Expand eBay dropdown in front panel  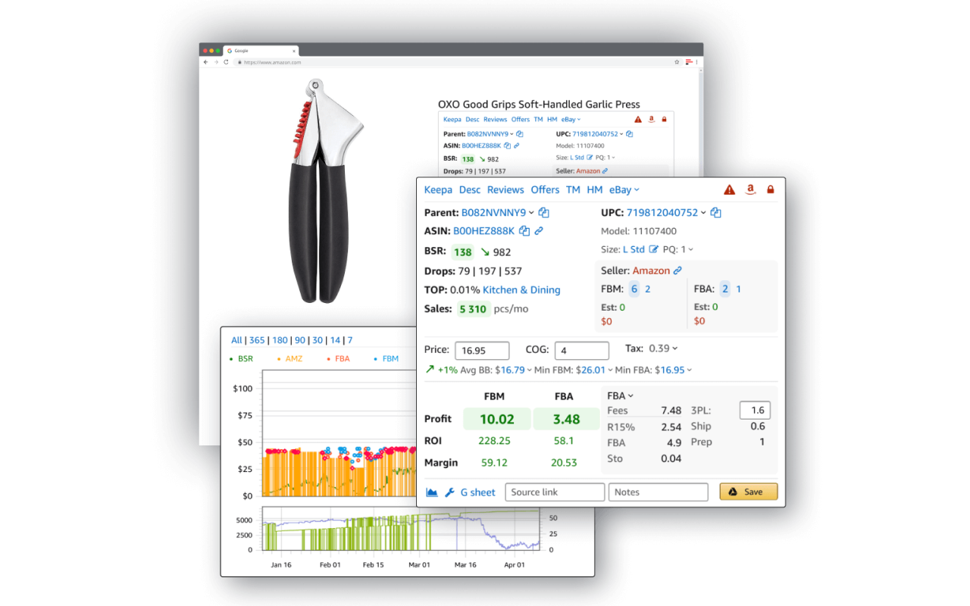[x=624, y=189]
